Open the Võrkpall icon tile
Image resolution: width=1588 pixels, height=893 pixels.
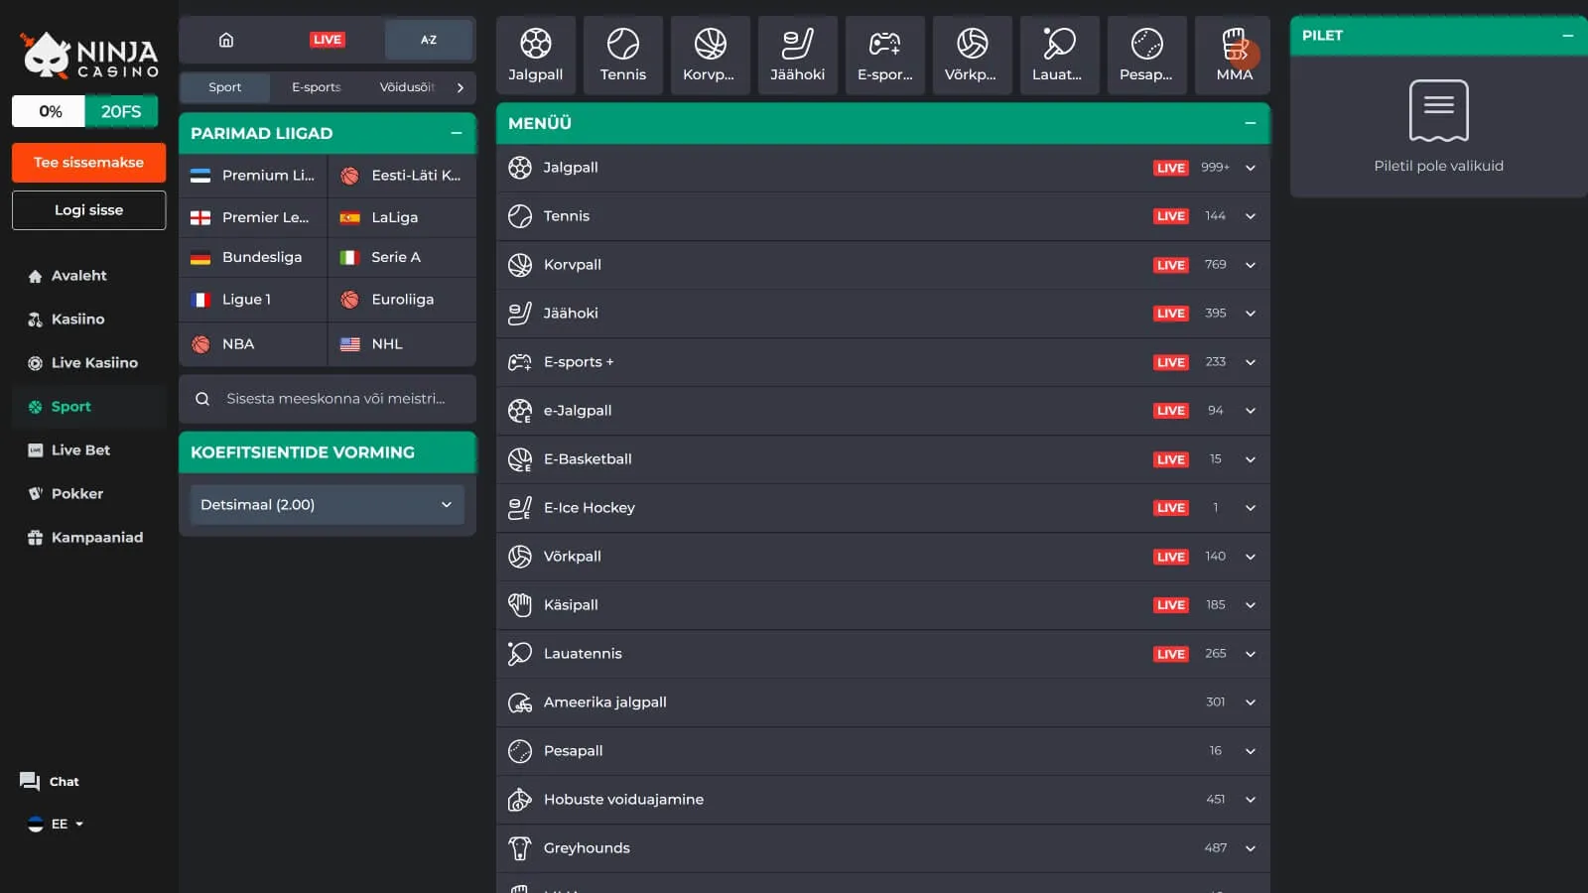click(x=971, y=55)
